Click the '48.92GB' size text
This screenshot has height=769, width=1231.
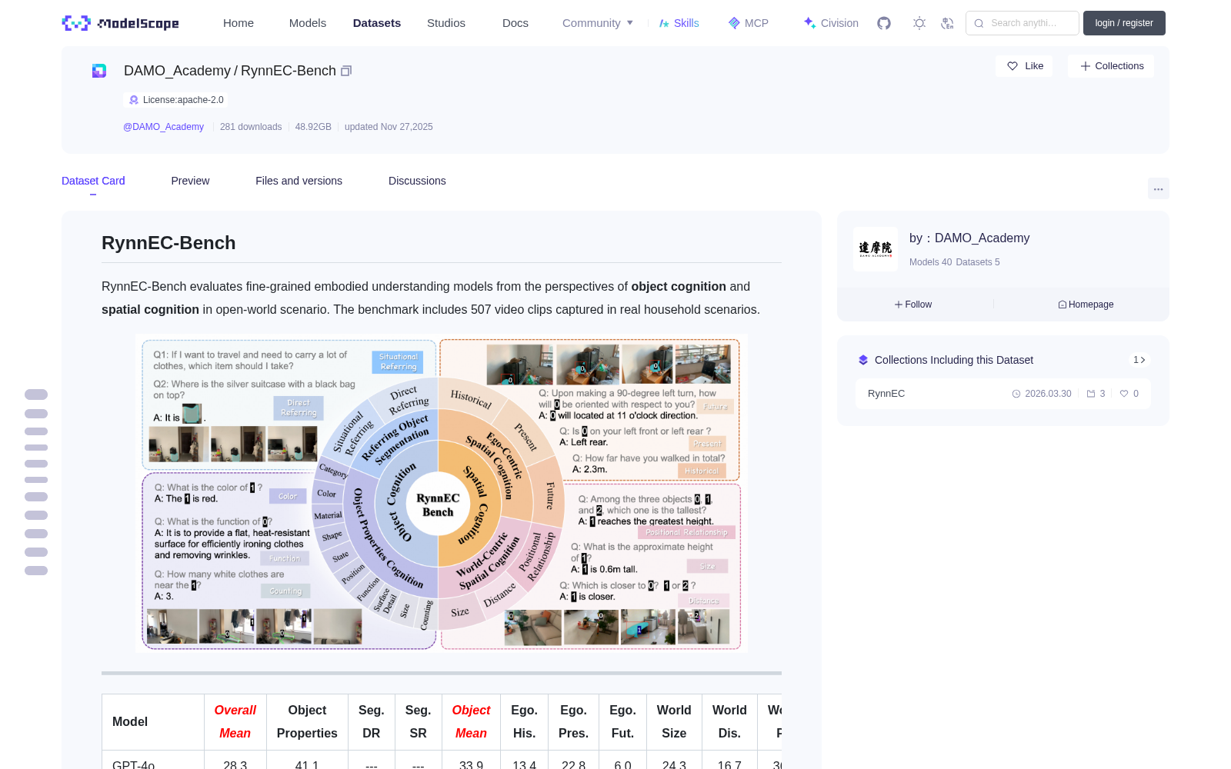tap(313, 127)
